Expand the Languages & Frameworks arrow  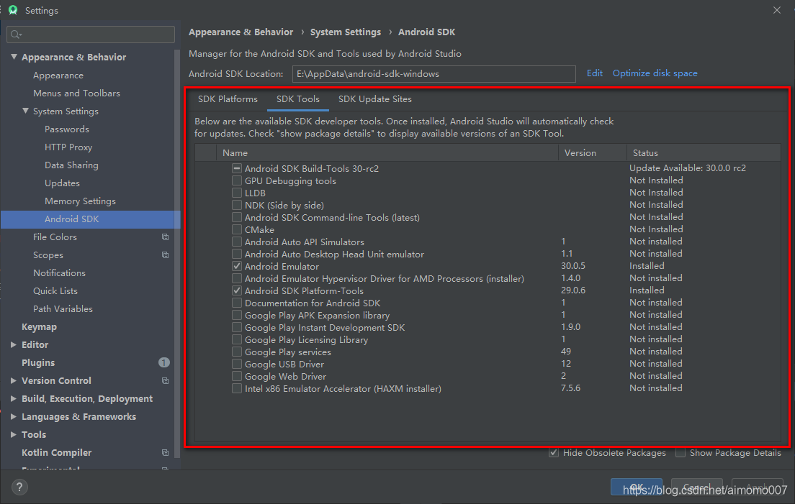point(14,416)
